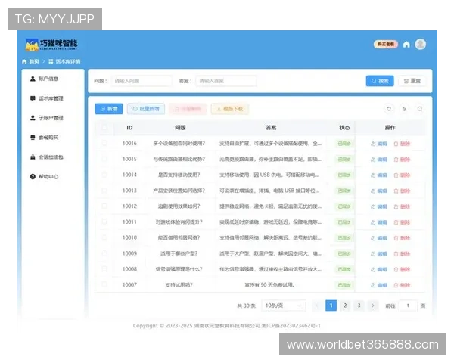
Task: Delete the entry with ID 10009
Action: click(x=402, y=254)
